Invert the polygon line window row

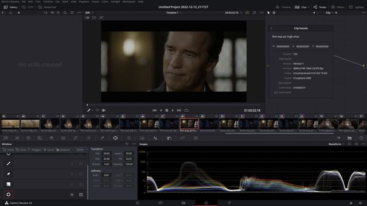(72, 164)
